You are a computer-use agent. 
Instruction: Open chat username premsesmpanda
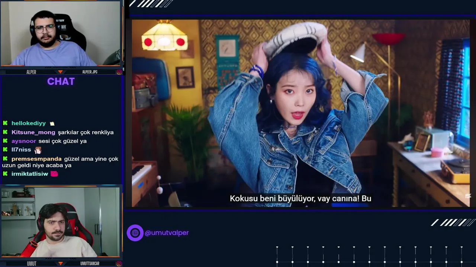36,159
